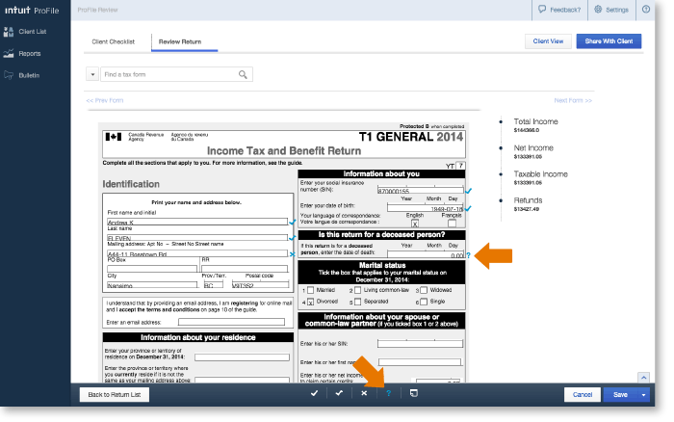Click spouse's SIN field
Image resolution: width=674 pixels, height=422 pixels.
pyautogui.click(x=420, y=344)
